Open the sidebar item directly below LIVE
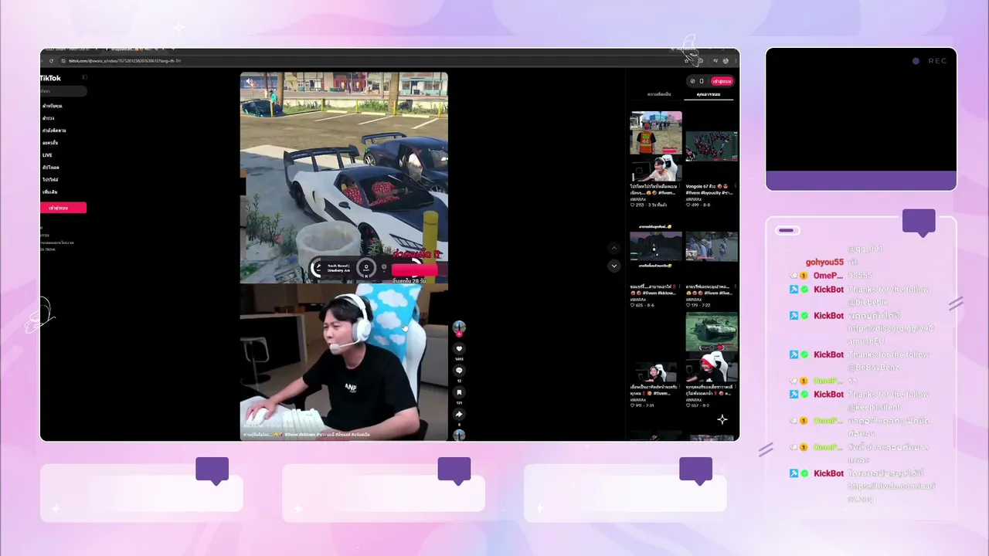The image size is (989, 556). (51, 168)
